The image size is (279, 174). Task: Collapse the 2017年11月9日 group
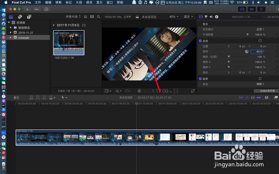[53, 25]
